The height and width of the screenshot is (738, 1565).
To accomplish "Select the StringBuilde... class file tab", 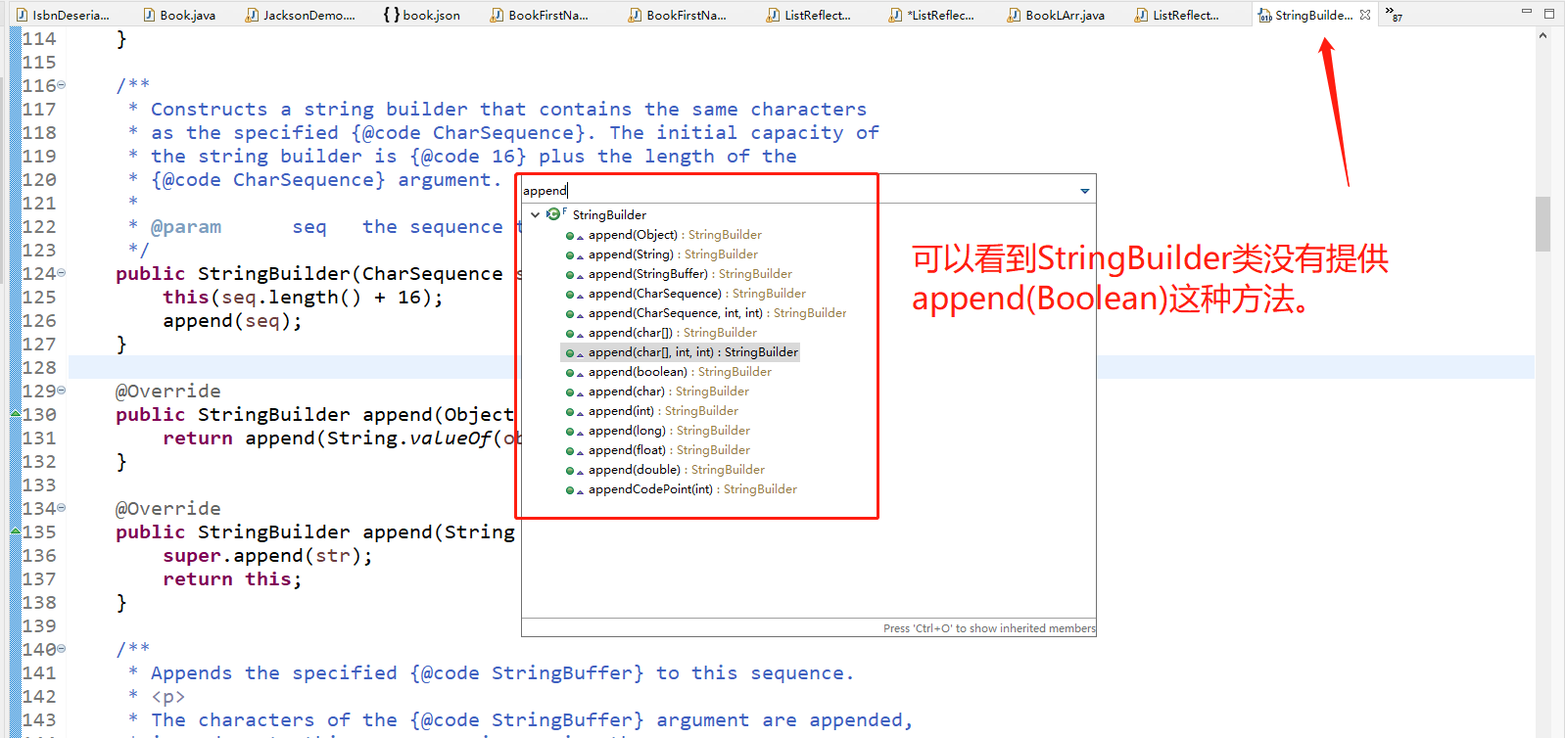I will pyautogui.click(x=1305, y=15).
